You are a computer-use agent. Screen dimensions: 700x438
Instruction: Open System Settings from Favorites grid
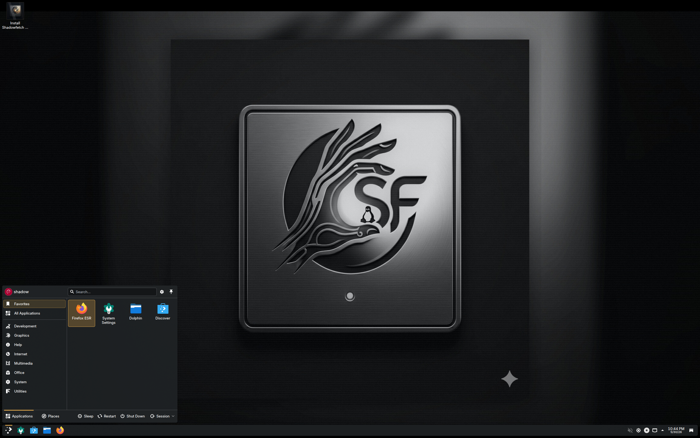point(109,313)
